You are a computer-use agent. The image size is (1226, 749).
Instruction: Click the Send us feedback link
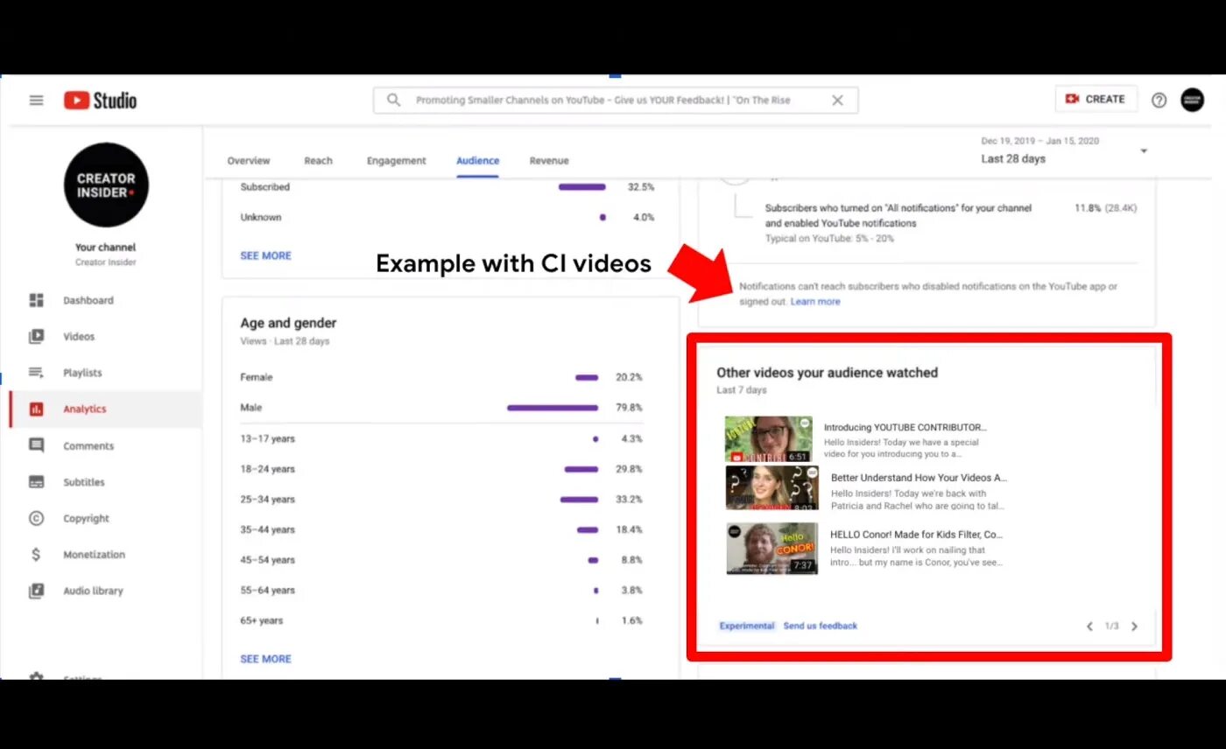tap(821, 626)
